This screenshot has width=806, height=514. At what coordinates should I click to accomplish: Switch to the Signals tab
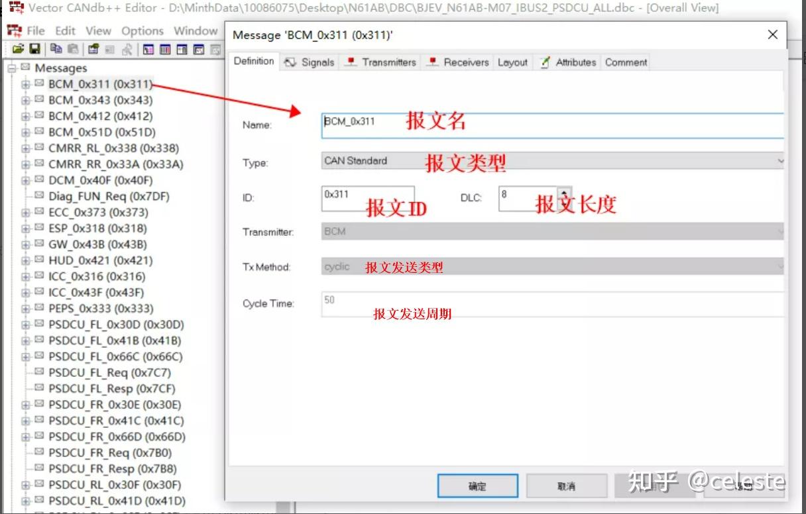tap(309, 62)
